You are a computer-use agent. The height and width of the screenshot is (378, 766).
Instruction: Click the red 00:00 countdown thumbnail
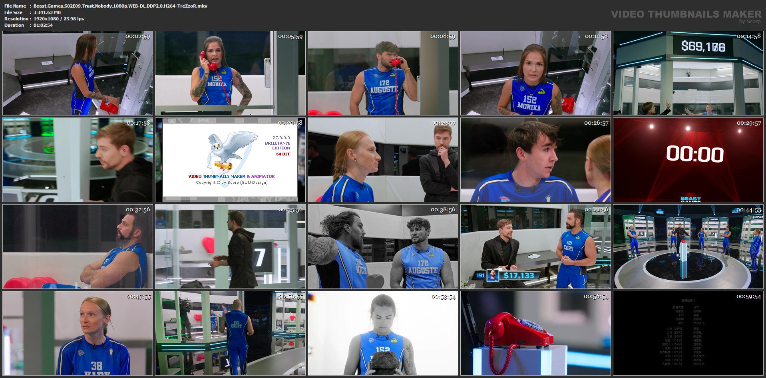pos(688,160)
